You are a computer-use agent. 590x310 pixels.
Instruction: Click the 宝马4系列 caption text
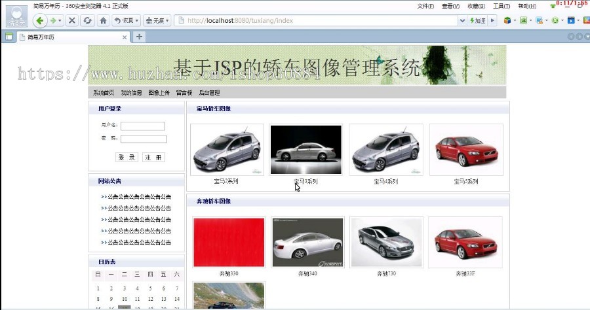click(x=385, y=182)
